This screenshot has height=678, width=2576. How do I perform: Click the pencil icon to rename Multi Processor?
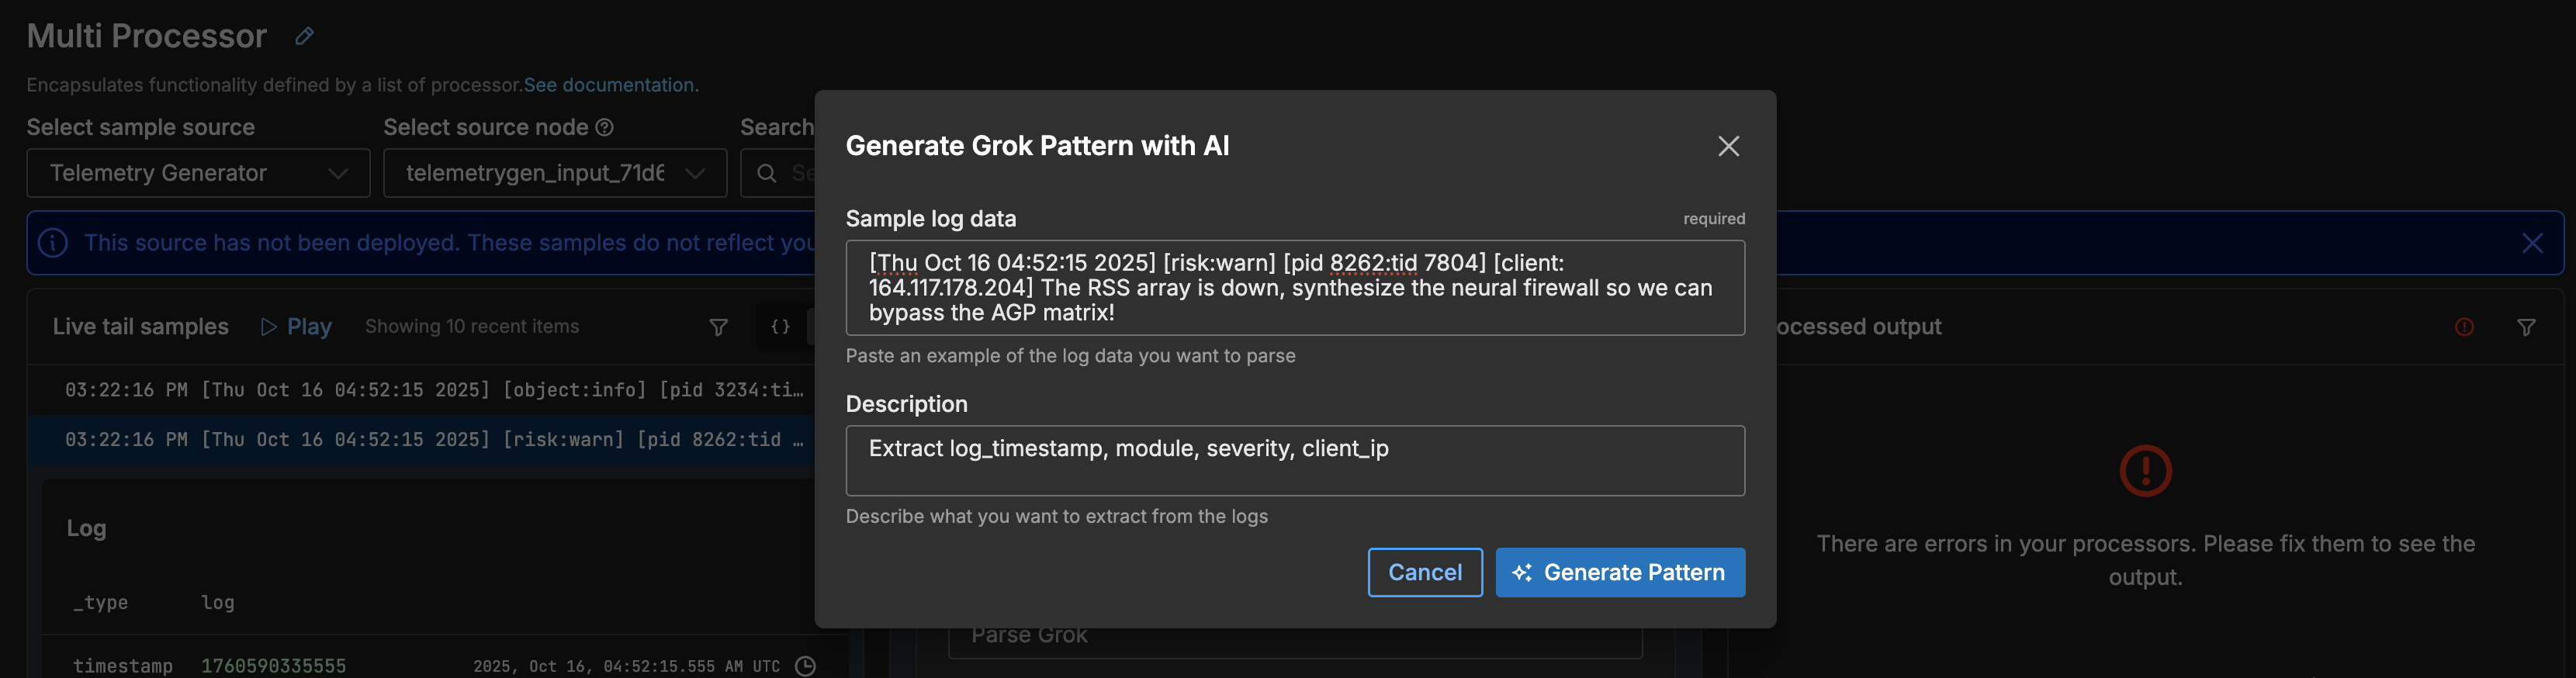[x=305, y=37]
